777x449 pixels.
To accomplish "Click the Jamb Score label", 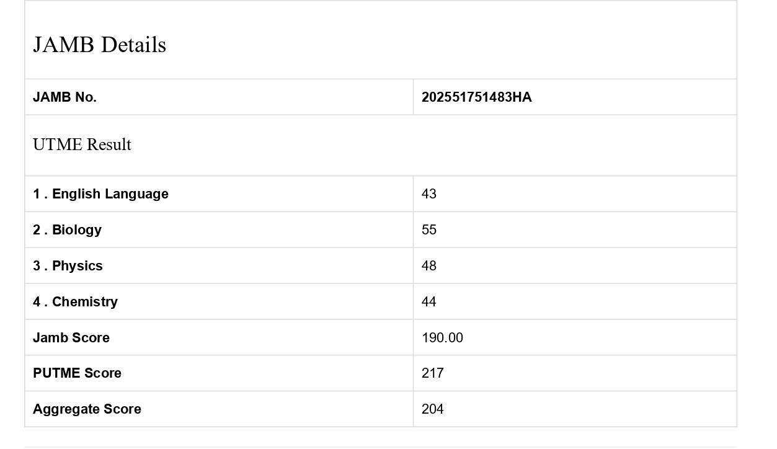I will (x=71, y=338).
